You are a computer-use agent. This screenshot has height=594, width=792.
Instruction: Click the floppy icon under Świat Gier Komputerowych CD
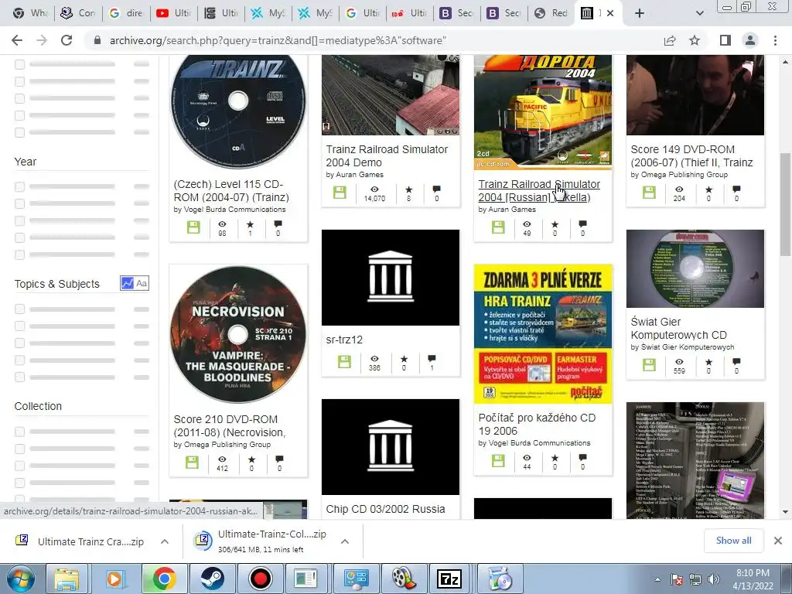tap(649, 365)
